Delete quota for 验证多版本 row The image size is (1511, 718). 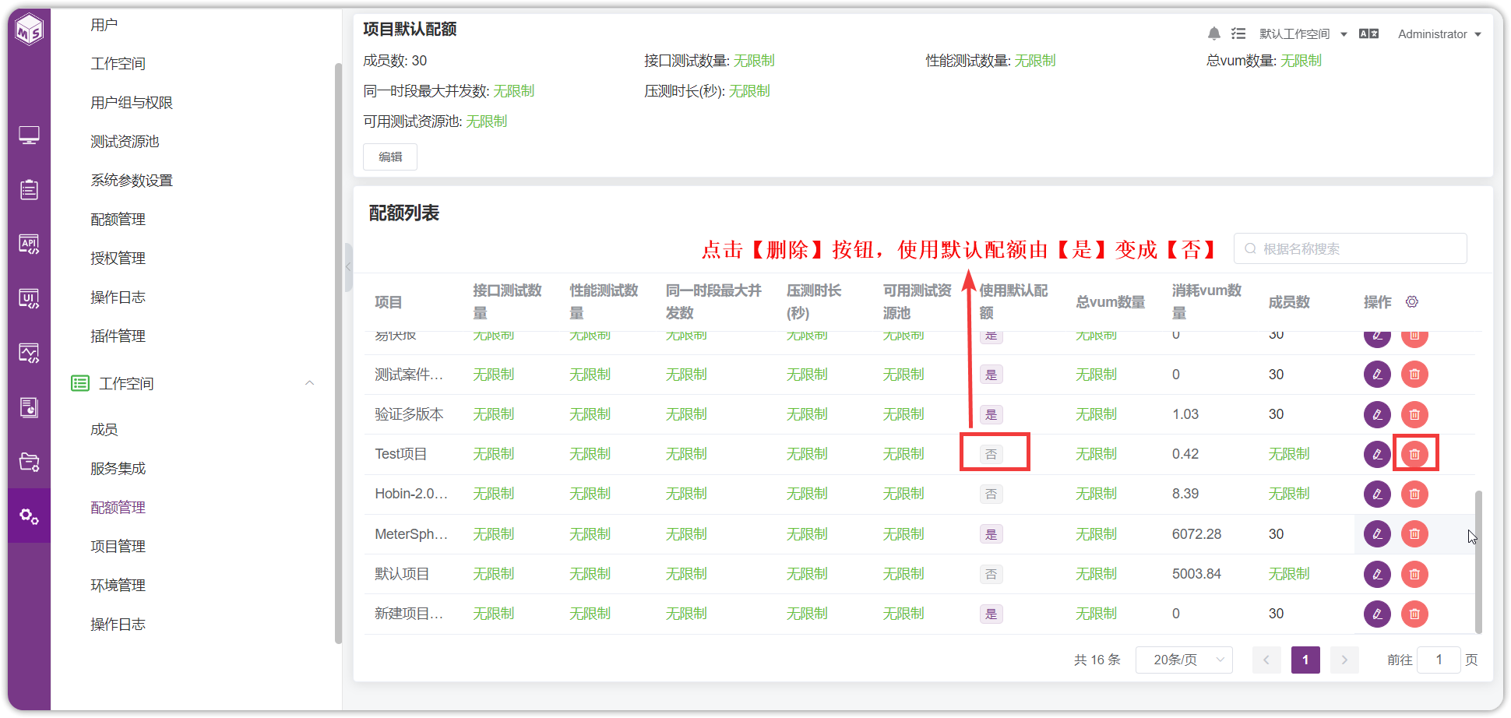pyautogui.click(x=1414, y=414)
